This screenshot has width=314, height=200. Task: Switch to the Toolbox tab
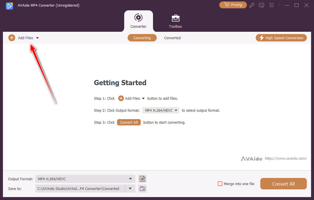tap(175, 21)
